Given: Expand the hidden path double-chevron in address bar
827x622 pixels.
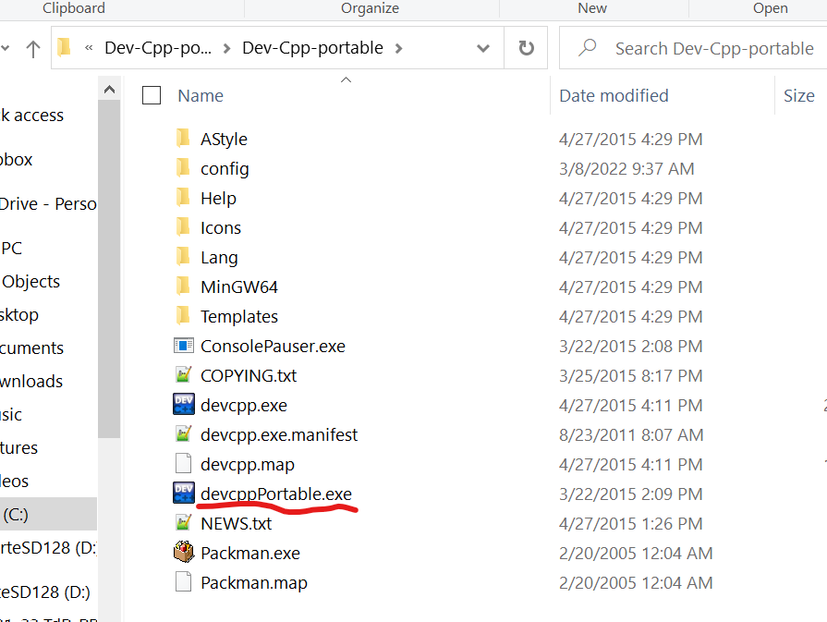Looking at the screenshot, I should (90, 48).
